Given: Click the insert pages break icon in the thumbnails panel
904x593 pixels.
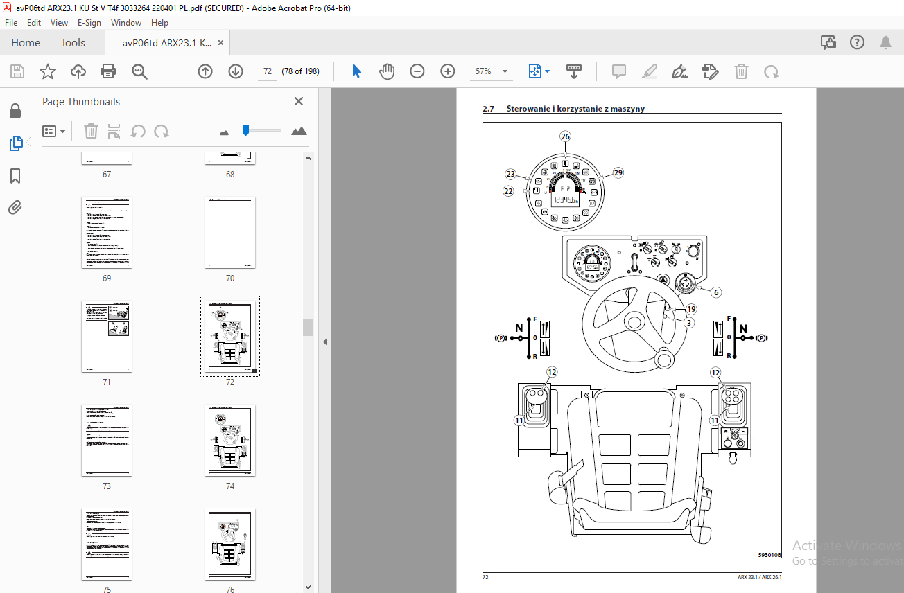Looking at the screenshot, I should [114, 131].
